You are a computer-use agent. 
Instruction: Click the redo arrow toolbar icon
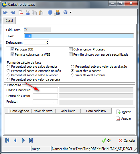[13, 13]
